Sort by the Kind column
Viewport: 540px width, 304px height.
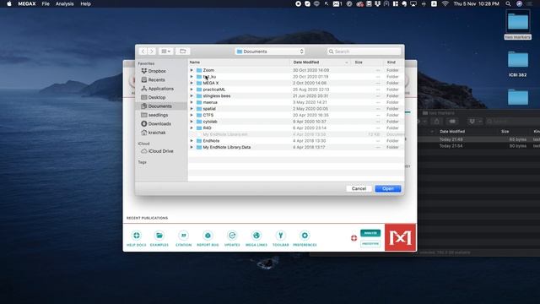pyautogui.click(x=394, y=62)
